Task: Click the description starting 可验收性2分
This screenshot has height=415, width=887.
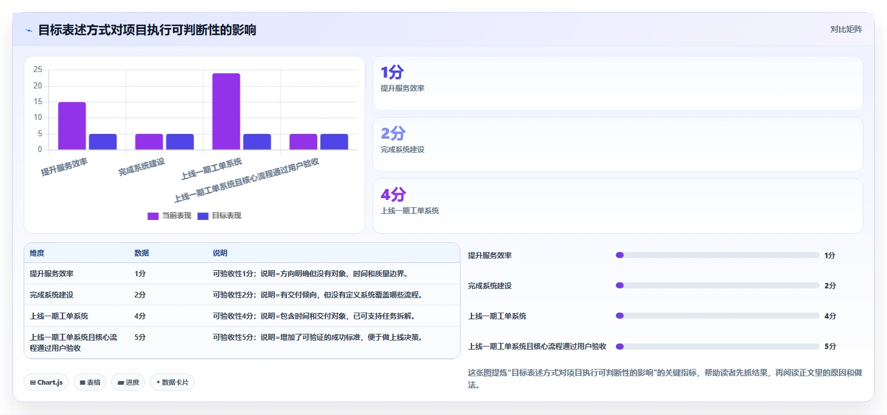Action: (x=317, y=295)
